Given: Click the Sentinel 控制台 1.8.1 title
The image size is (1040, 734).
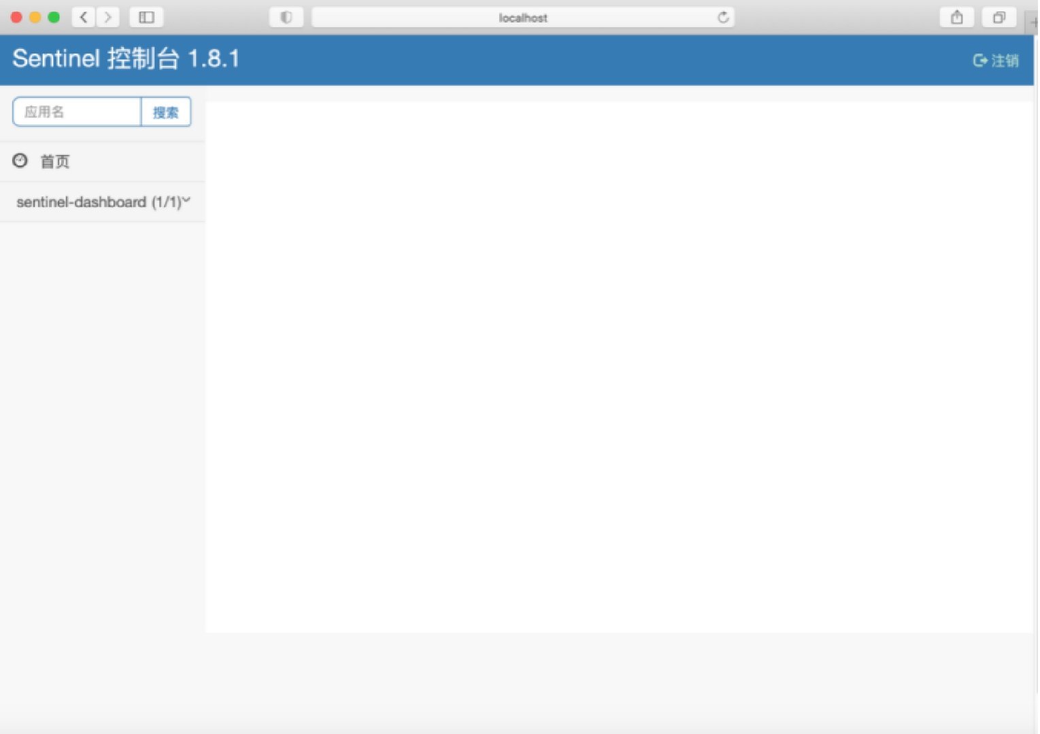Looking at the screenshot, I should [126, 59].
